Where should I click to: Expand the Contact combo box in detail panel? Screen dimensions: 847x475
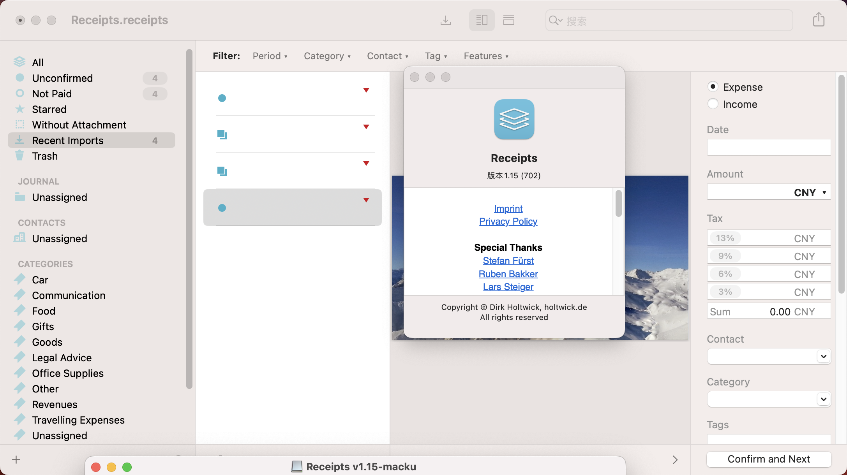click(823, 356)
